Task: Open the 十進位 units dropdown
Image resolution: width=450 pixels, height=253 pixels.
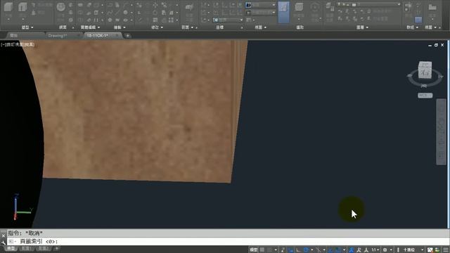Action: pyautogui.click(x=413, y=250)
